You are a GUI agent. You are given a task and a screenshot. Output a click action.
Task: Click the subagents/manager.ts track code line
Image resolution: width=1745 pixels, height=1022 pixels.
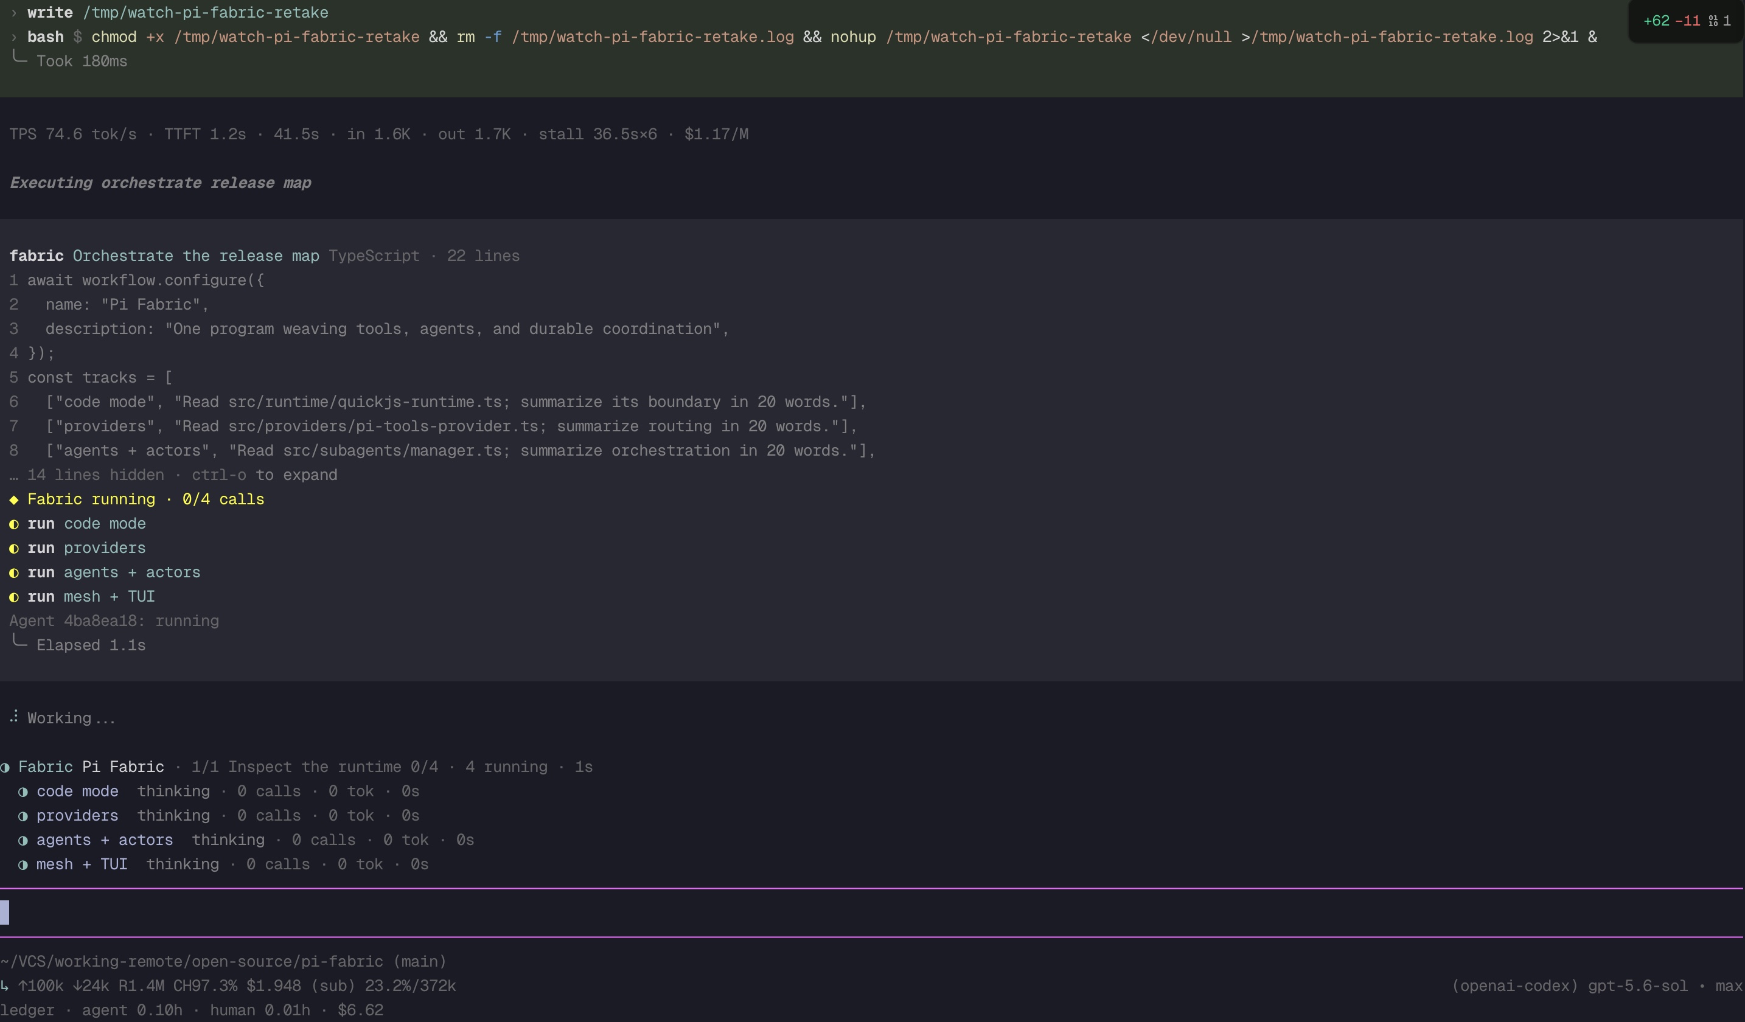[461, 451]
